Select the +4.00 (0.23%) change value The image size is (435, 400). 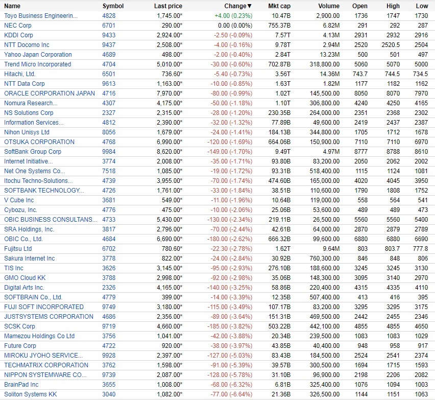pos(233,15)
